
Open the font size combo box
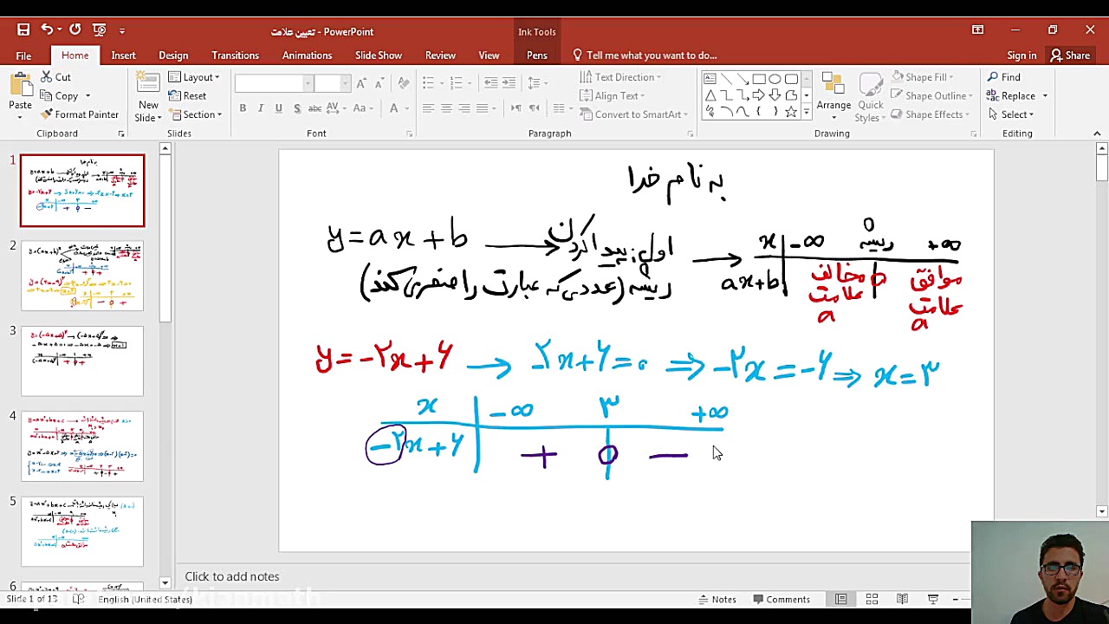click(x=332, y=83)
